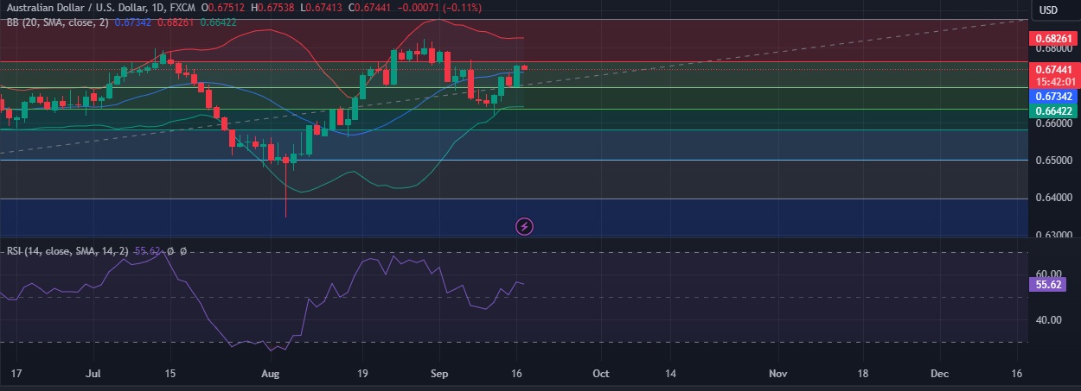
Task: Click the Dec date on time axis
Action: (940, 374)
